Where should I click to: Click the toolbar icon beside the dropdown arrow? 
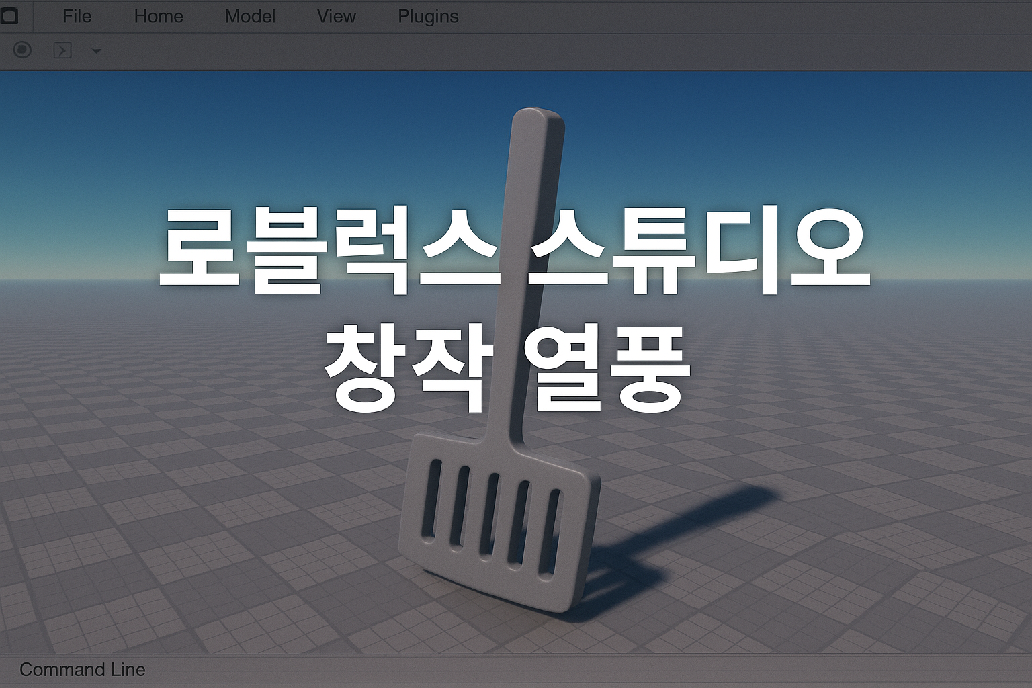click(61, 50)
